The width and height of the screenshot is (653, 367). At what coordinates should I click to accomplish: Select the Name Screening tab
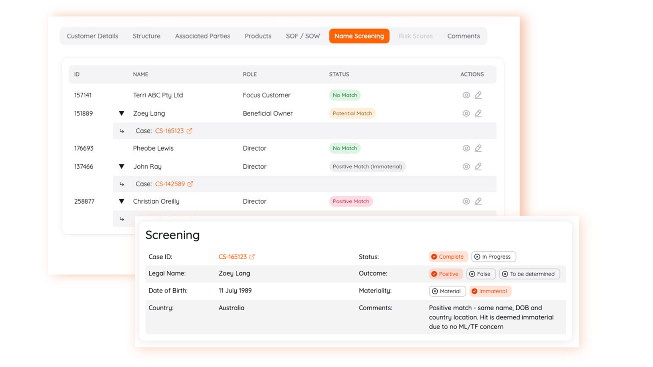[x=359, y=36]
